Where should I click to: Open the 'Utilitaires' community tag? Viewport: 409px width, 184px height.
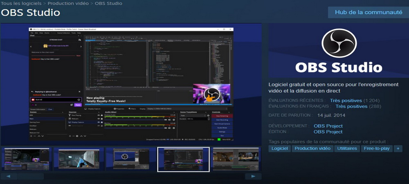(x=347, y=148)
